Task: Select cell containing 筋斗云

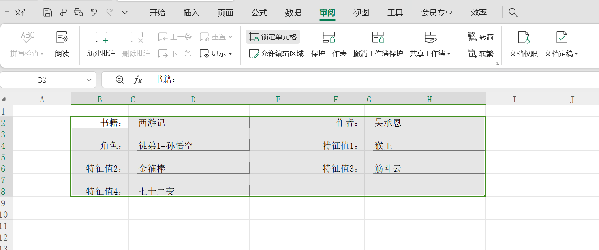Action: coord(429,169)
